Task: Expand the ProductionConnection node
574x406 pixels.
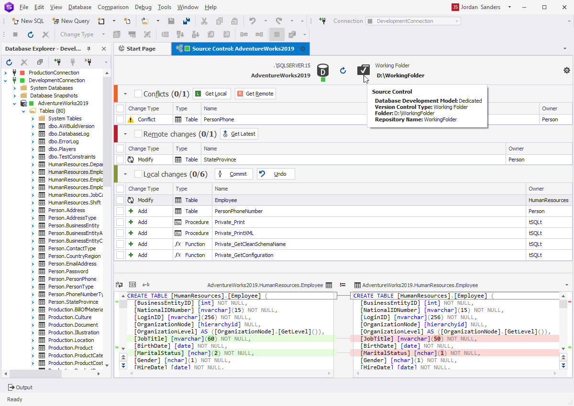Action: click(x=6, y=73)
